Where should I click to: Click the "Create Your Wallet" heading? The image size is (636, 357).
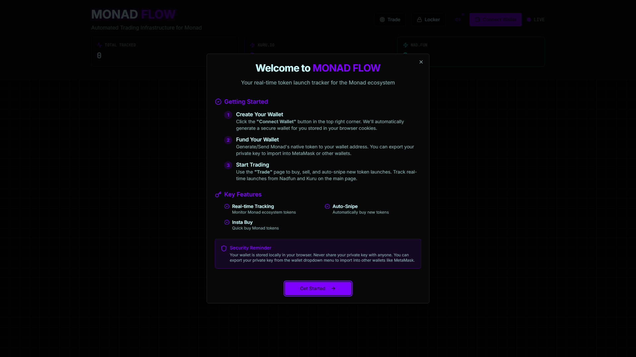260,114
